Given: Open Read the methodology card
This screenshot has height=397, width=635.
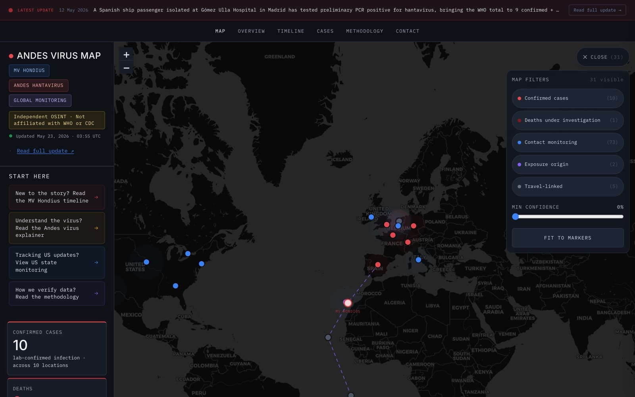Looking at the screenshot, I should coord(57,293).
